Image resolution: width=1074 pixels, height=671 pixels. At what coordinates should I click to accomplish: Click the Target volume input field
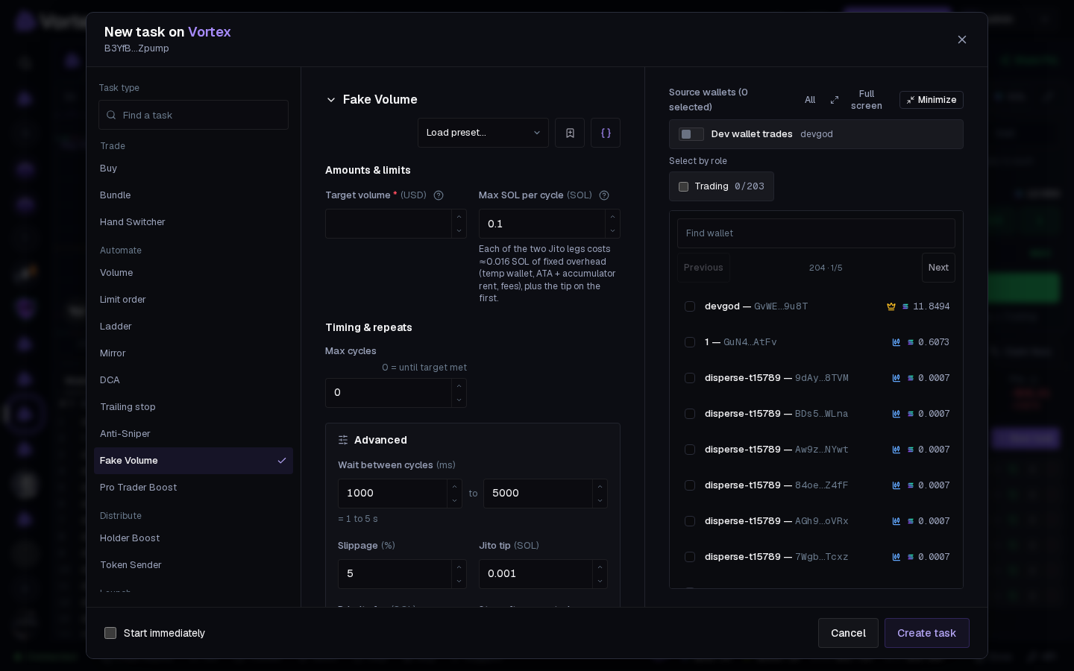[x=389, y=224]
